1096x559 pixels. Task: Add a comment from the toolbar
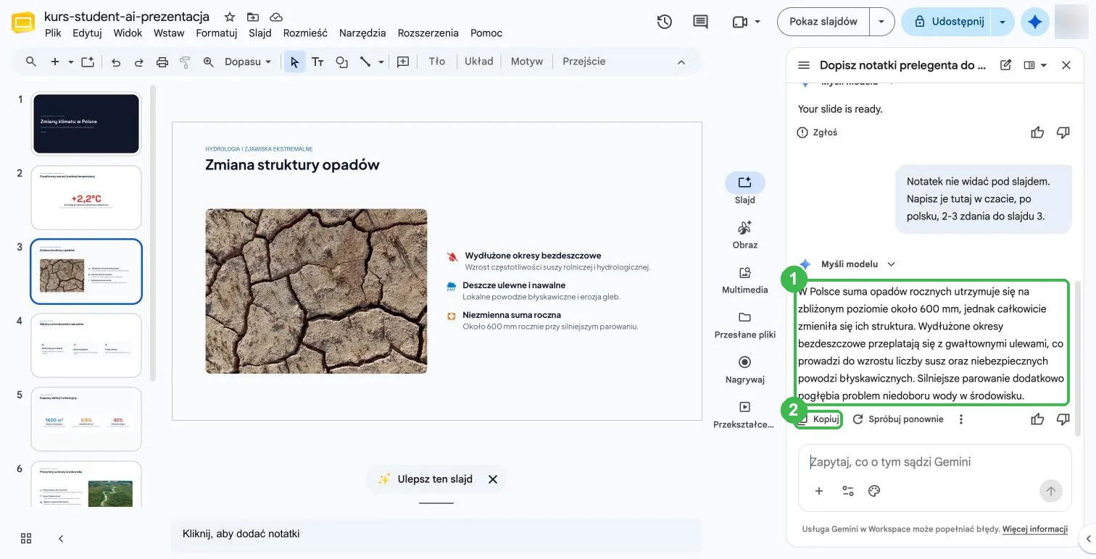pos(404,62)
